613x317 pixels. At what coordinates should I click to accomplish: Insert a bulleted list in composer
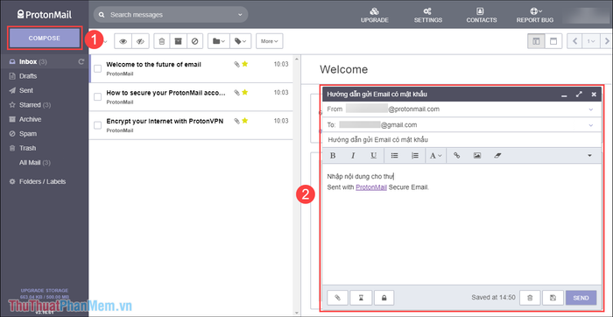394,156
